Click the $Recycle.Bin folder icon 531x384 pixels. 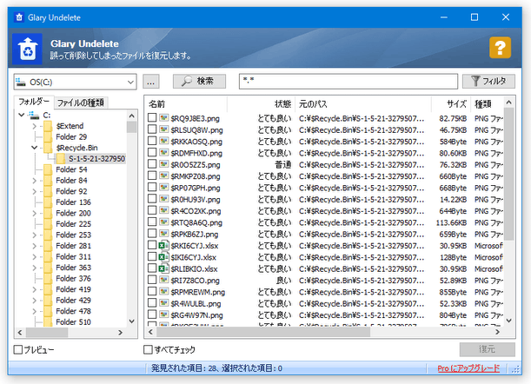pos(48,148)
